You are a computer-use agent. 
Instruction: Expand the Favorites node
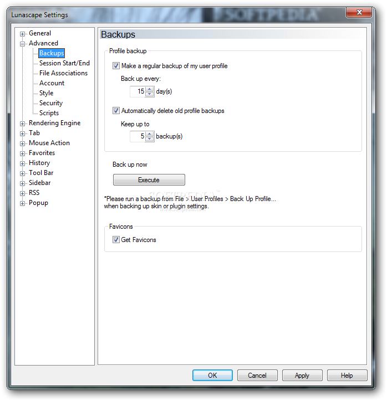click(23, 153)
